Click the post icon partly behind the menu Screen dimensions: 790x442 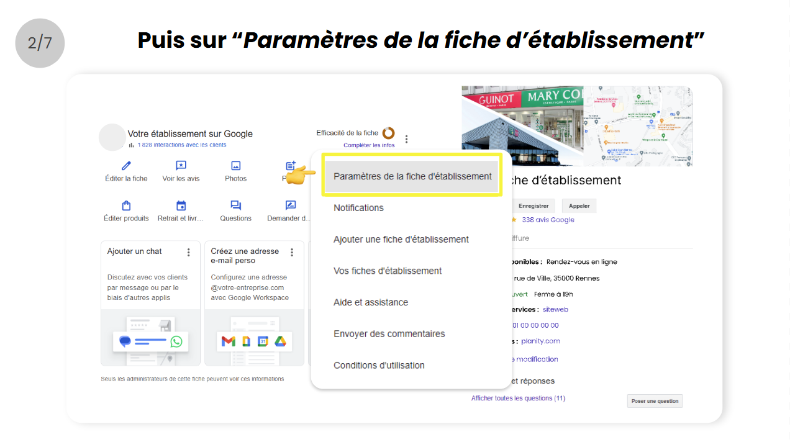[x=291, y=166]
